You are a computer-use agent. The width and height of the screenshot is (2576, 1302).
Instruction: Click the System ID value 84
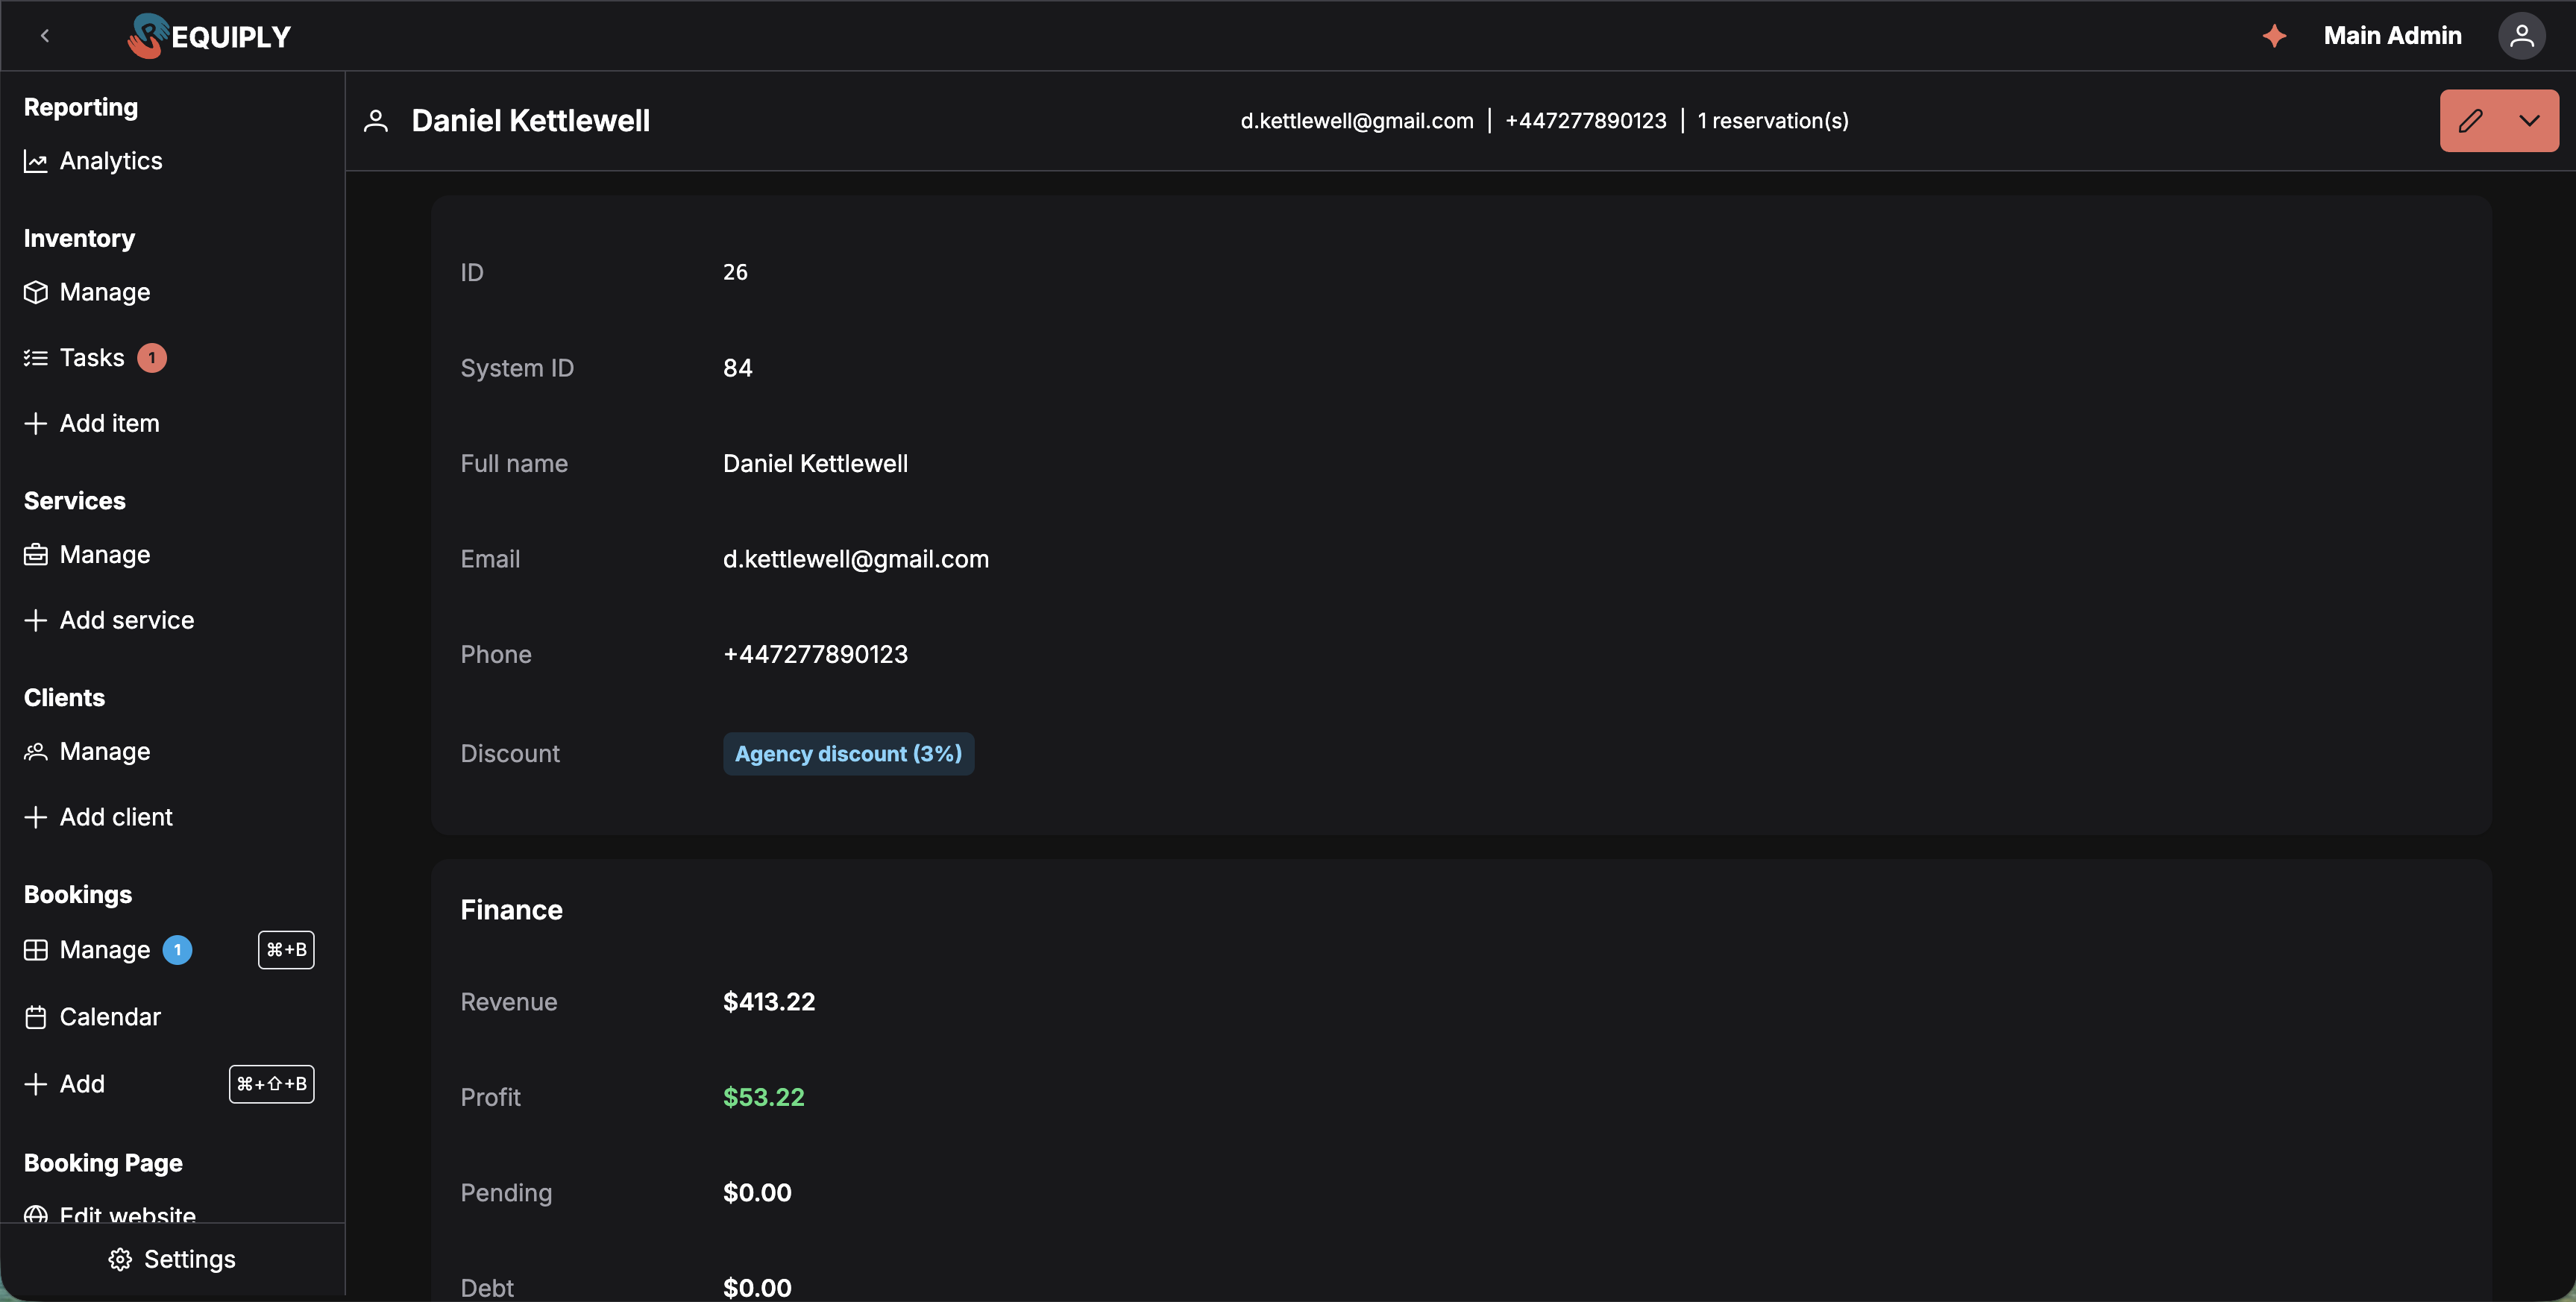tap(738, 368)
